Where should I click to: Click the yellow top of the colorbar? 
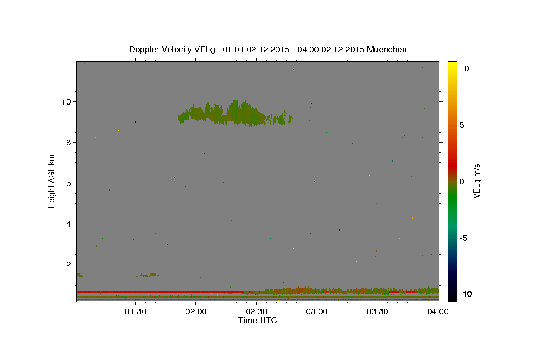452,66
